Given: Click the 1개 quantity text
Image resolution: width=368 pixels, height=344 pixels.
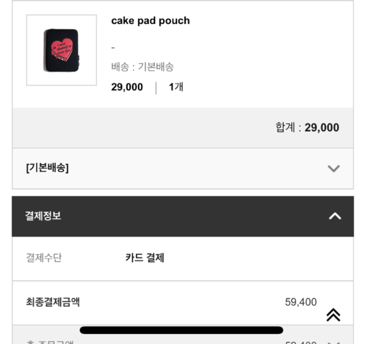Looking at the screenshot, I should point(176,87).
